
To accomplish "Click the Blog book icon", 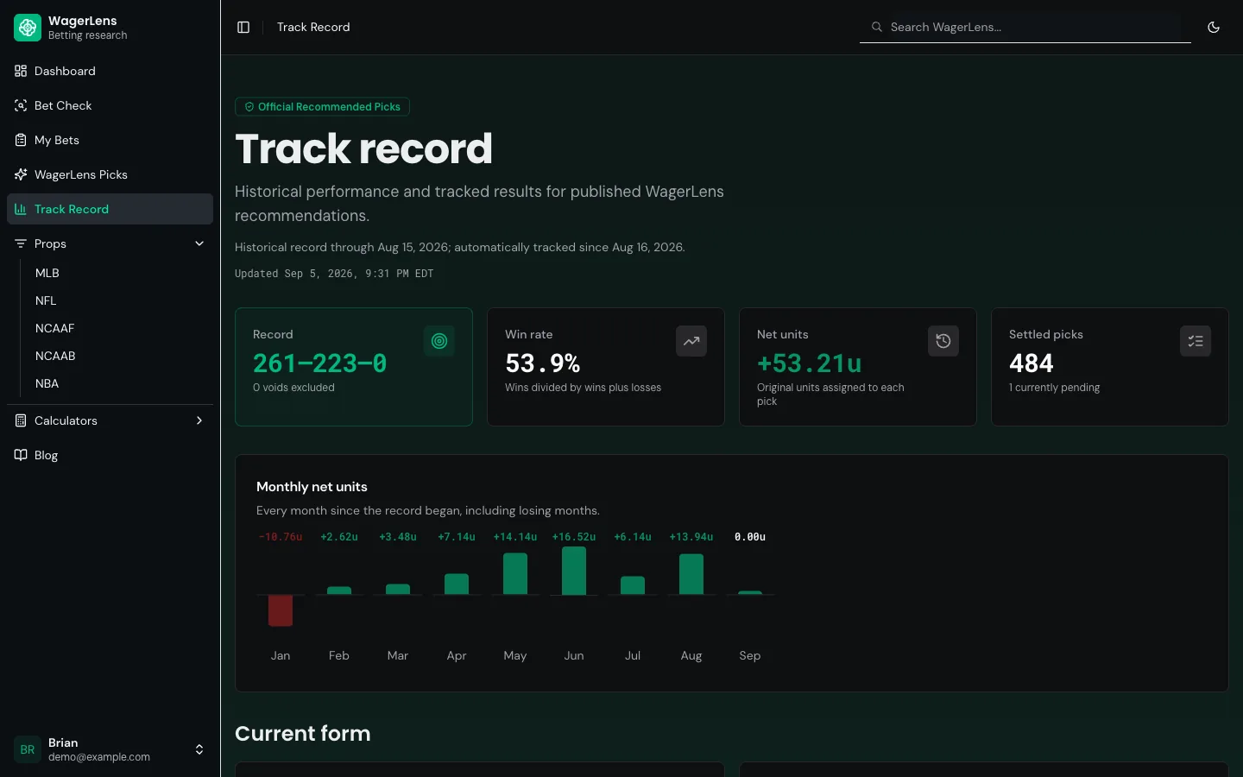I will [21, 455].
